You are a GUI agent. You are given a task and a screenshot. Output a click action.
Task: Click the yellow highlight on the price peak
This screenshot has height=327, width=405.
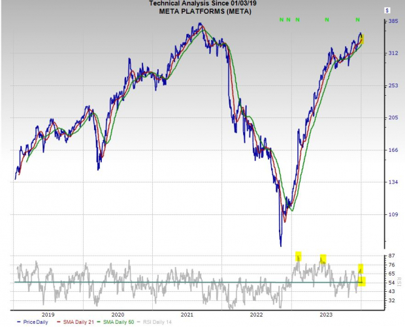[x=363, y=40]
